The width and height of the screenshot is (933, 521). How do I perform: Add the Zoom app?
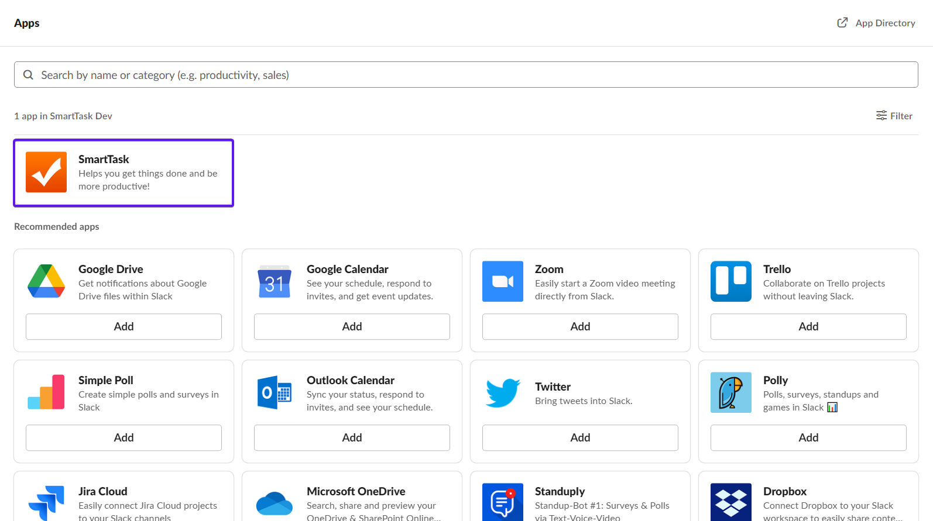point(580,326)
